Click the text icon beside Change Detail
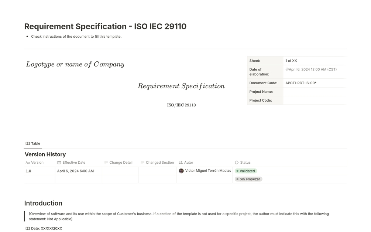 (106, 163)
